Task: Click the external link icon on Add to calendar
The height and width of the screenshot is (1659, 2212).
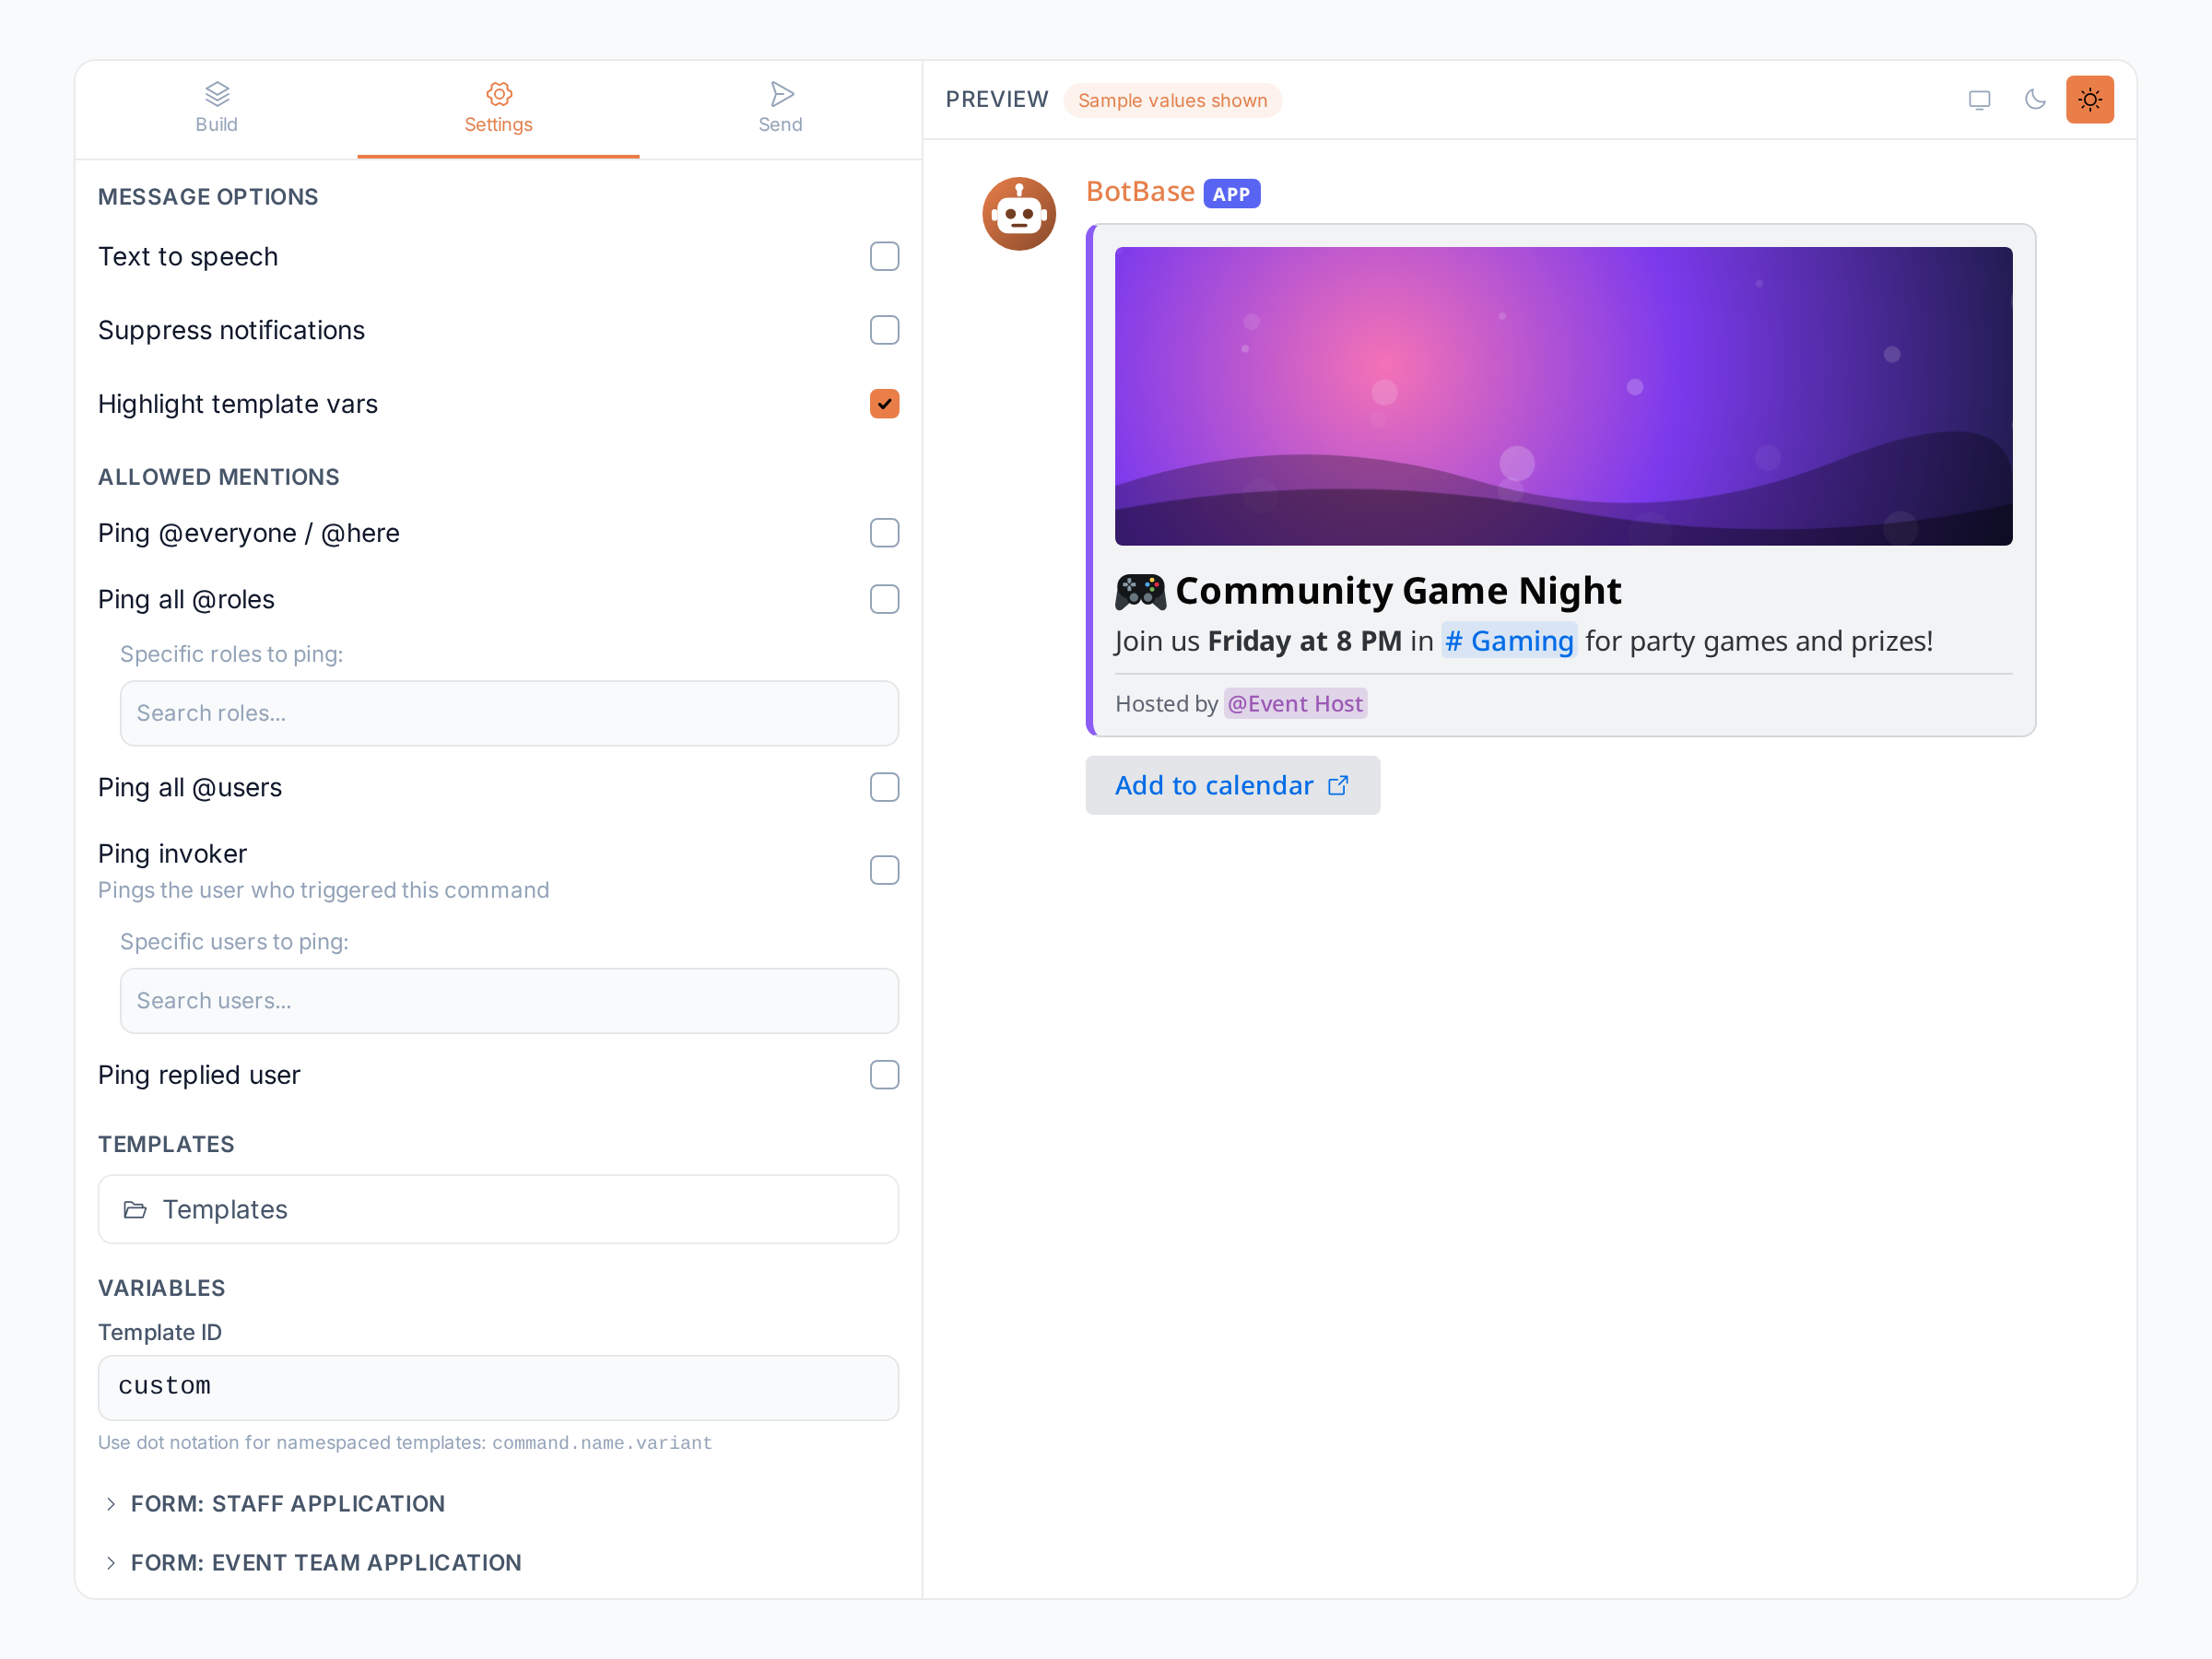Action: coord(1338,786)
